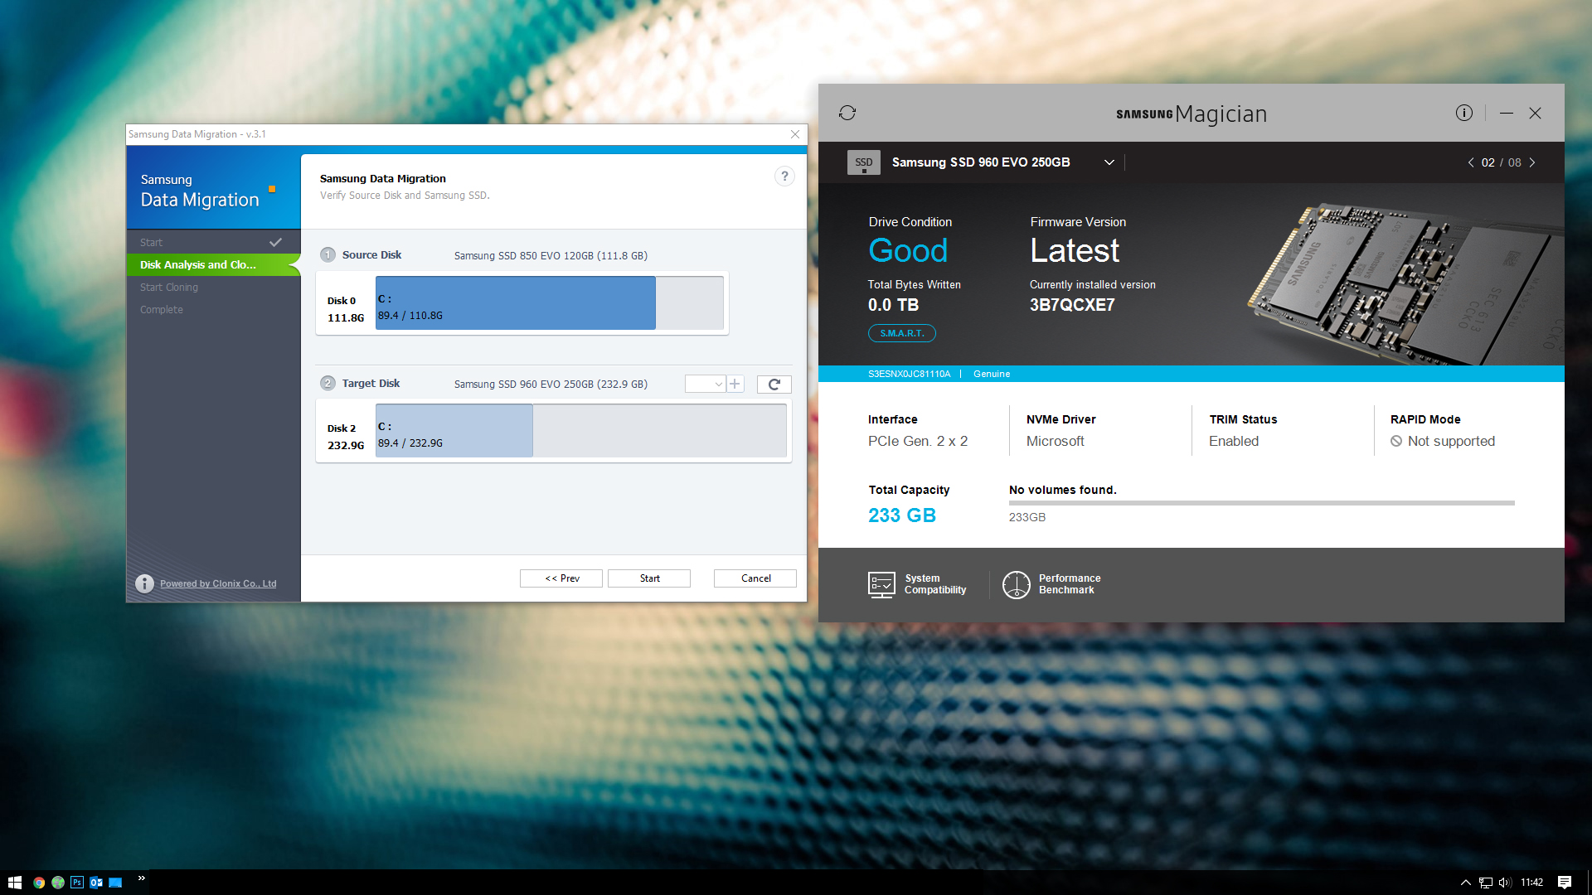The image size is (1592, 895).
Task: Follow the Powered by Clonix link
Action: 218,584
